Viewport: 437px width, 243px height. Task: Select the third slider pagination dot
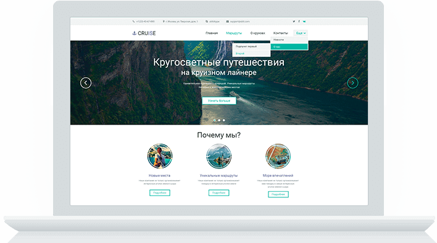[224, 120]
